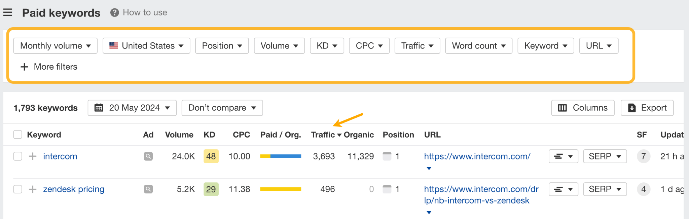The height and width of the screenshot is (219, 689).
Task: Open the navigation hamburger menu
Action: click(x=7, y=12)
